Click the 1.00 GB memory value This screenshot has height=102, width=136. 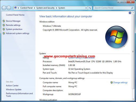(71, 65)
